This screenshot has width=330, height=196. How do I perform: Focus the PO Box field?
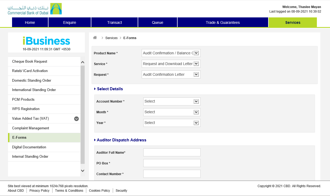pos(172,163)
